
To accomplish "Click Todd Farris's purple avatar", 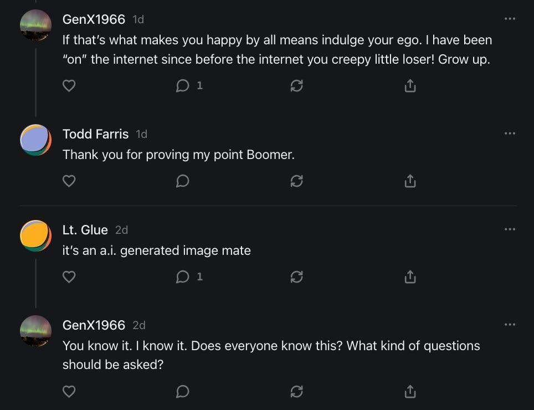I will pos(35,140).
